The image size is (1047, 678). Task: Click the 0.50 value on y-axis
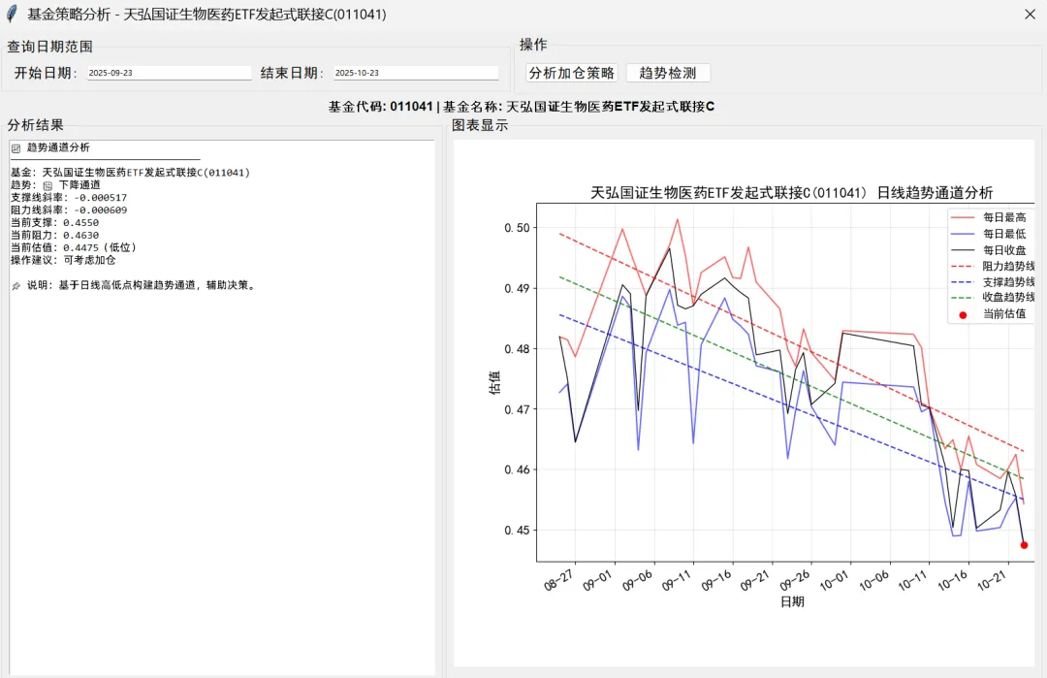point(517,228)
